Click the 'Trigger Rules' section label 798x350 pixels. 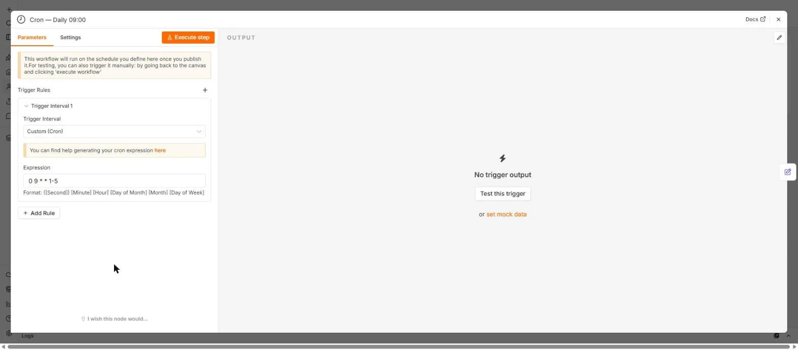click(x=34, y=90)
